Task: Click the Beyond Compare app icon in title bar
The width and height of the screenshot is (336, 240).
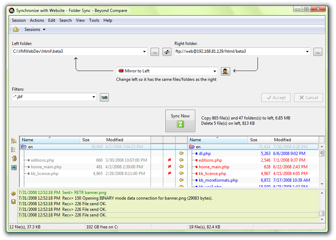Action: (x=12, y=11)
